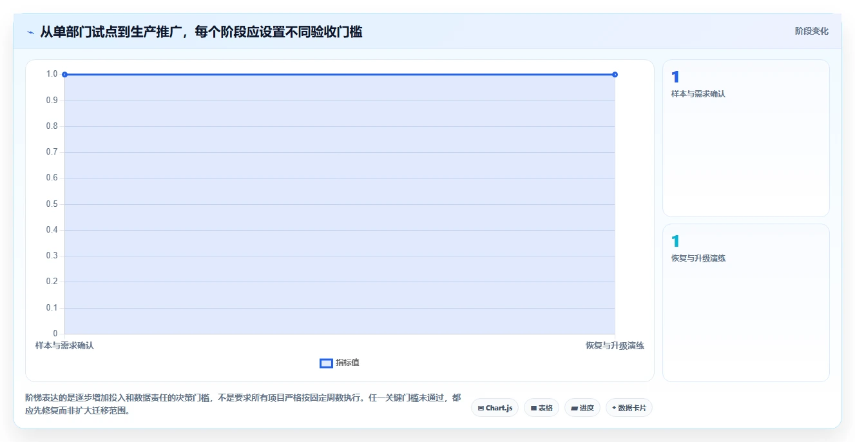Click the 阶段变化 label in header

pos(812,31)
